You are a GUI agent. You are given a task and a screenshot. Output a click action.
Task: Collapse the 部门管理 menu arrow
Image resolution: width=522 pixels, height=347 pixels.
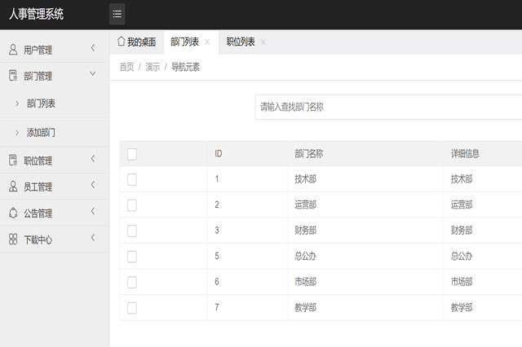(93, 75)
